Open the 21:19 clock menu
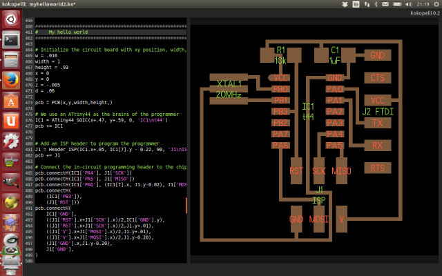442x276 pixels. pos(423,4)
